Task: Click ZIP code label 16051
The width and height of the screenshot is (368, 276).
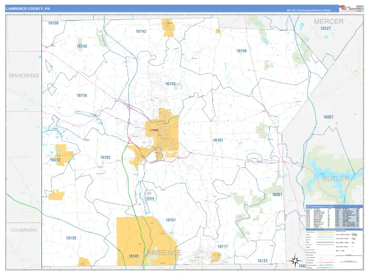Action: (277, 194)
